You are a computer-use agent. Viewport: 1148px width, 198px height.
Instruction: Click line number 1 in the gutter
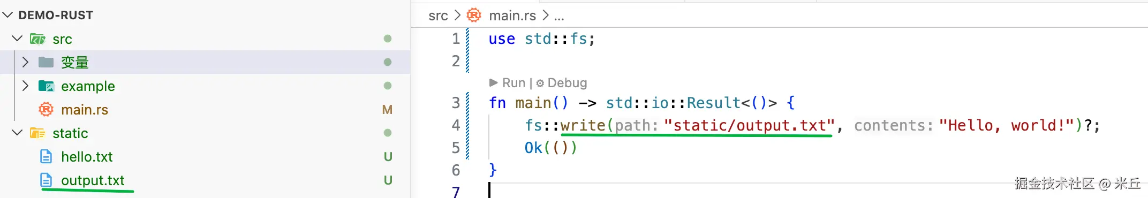[x=456, y=39]
